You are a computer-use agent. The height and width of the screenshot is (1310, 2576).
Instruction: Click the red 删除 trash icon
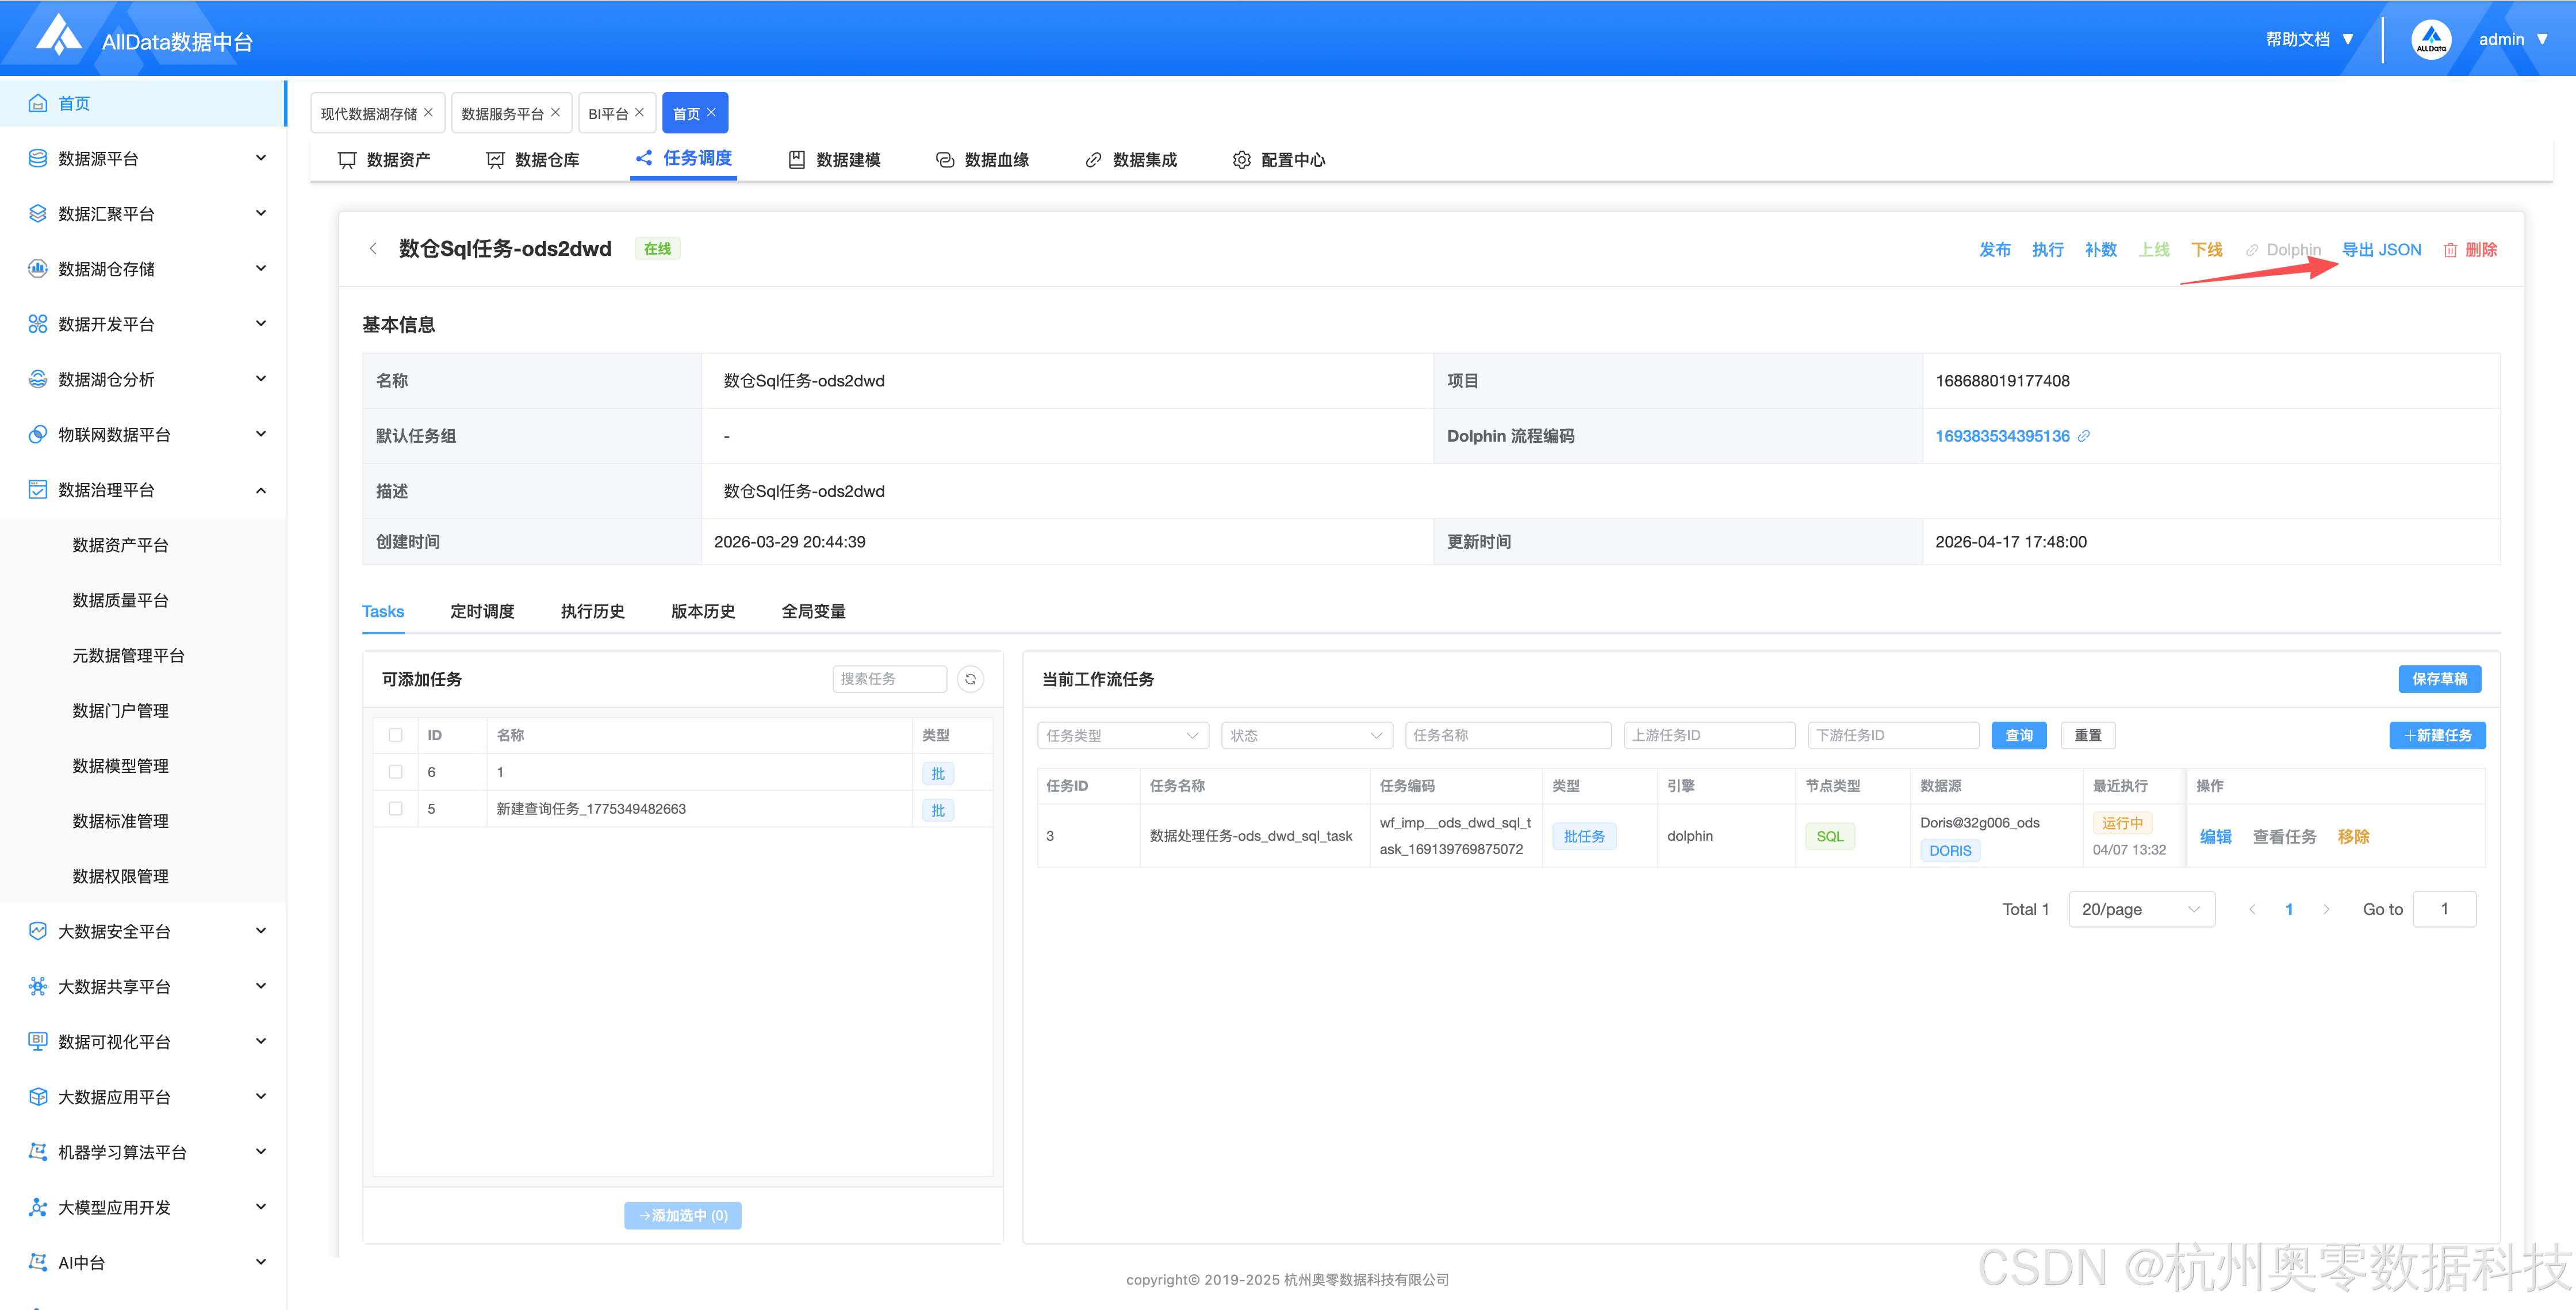click(2450, 250)
